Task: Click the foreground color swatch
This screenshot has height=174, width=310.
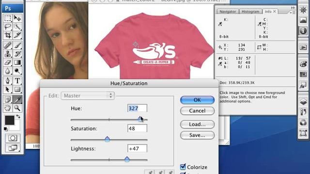Action: click(9, 120)
